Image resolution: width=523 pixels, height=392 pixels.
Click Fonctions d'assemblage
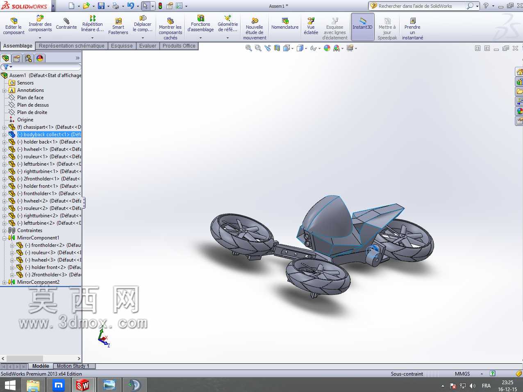[x=200, y=24]
